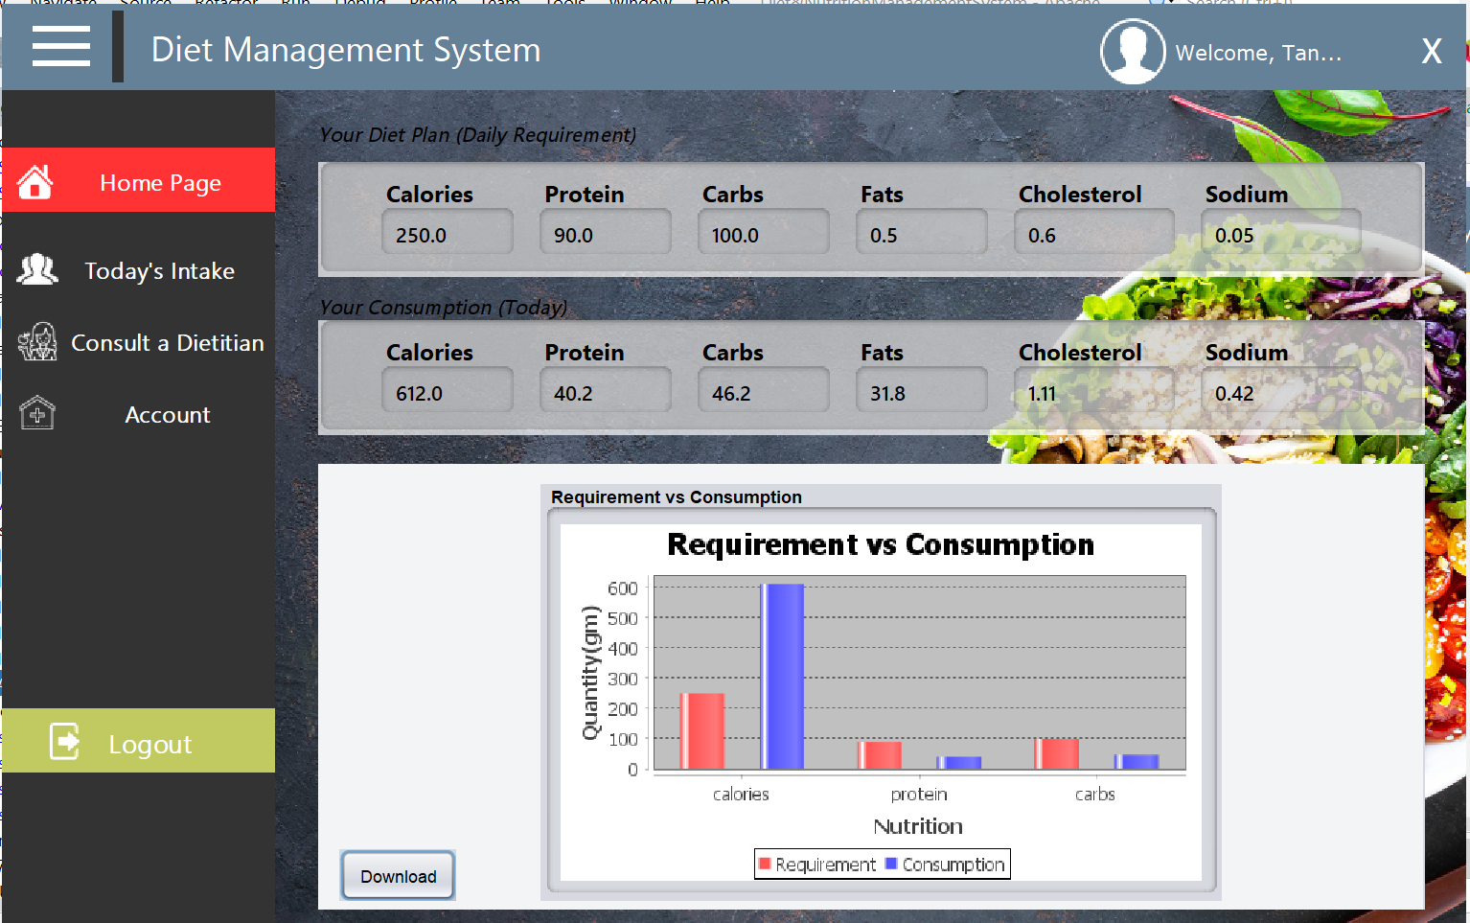
Task: Click the Logout door icon
Action: 64,741
